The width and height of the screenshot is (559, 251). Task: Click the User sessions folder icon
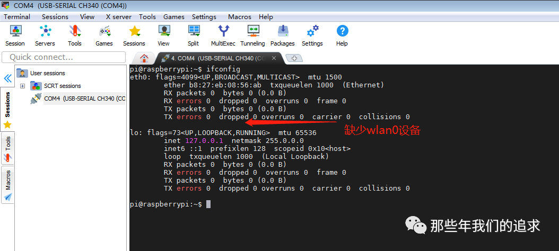tap(22, 73)
